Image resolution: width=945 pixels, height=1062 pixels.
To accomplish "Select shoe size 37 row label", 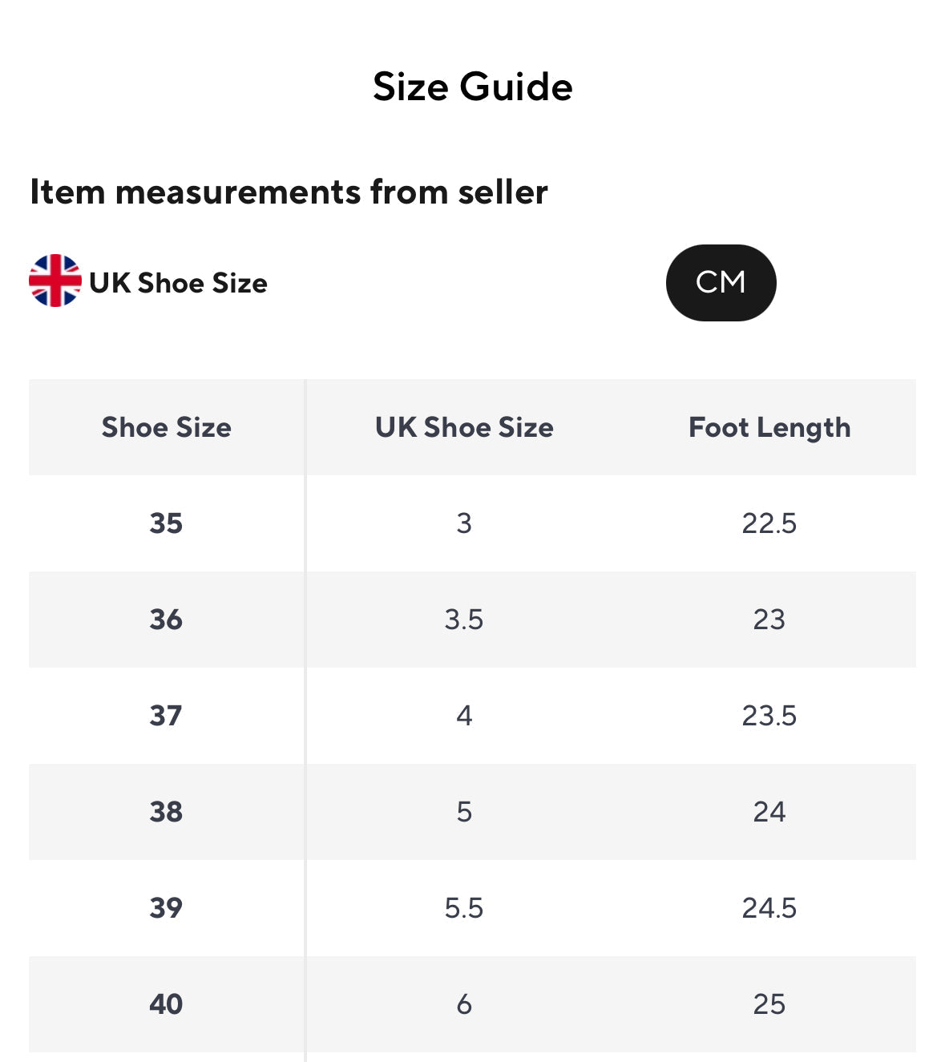I will point(166,716).
